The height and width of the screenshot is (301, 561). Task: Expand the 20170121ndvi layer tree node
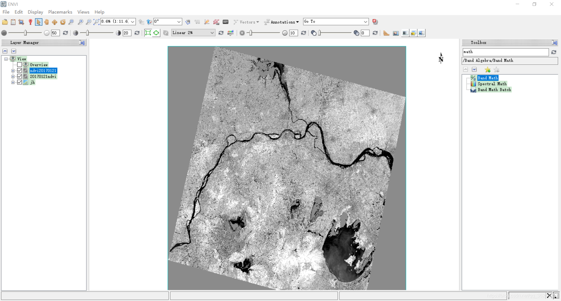[x=13, y=76]
